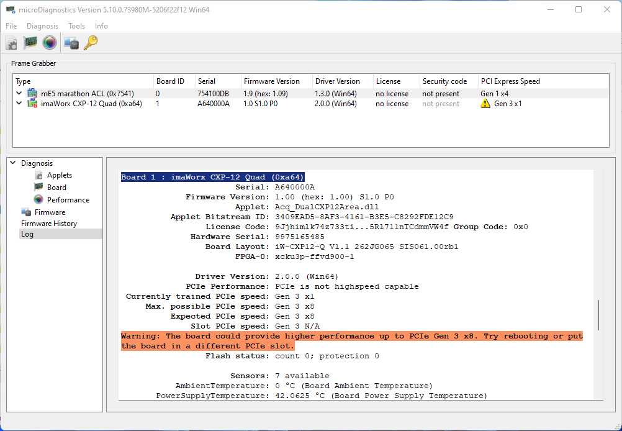Click the mE5 marathon ACL board icon
Viewport: 622px width, 431px height.
[x=32, y=94]
